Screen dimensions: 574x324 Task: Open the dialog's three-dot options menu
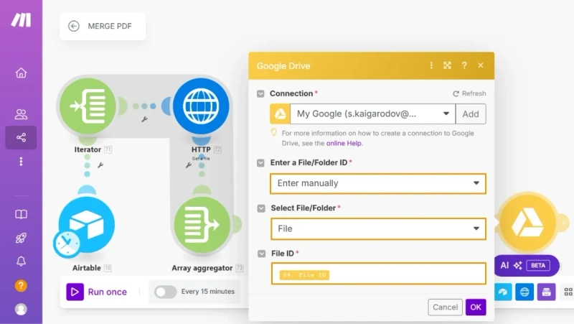[x=431, y=65]
